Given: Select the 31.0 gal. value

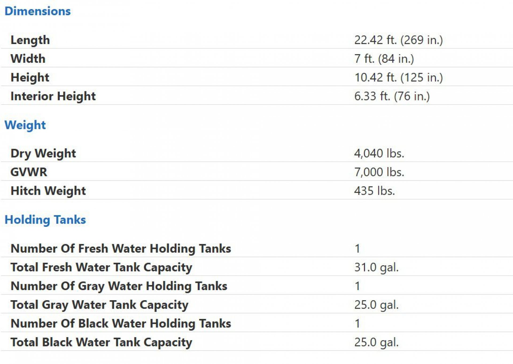Looking at the screenshot, I should [x=376, y=267].
